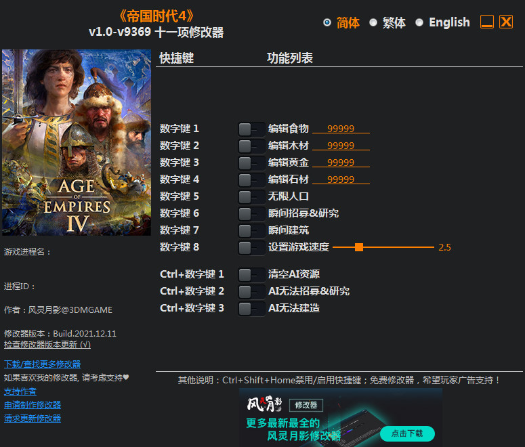Toggle the 编辑石材 switch
The width and height of the screenshot is (525, 447).
[x=251, y=179]
